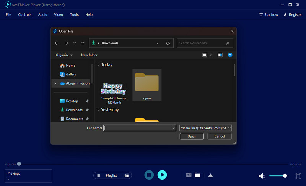The height and width of the screenshot is (186, 306).
Task: Open the Media Files type filter dropdown
Action: 205,128
